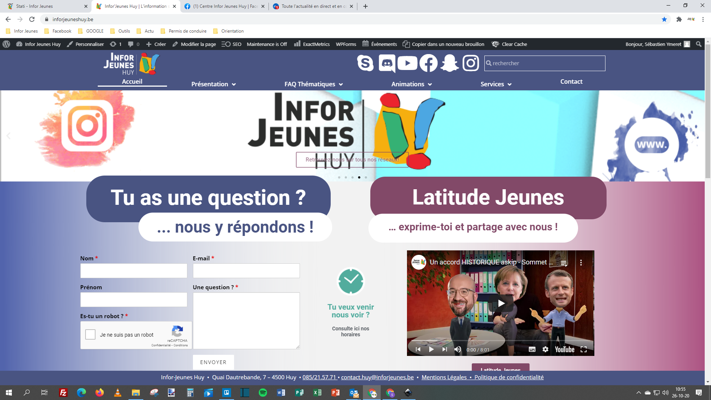Click 'Modifier la page' in admin bar
Screen dimensions: 711x400
pos(194,44)
